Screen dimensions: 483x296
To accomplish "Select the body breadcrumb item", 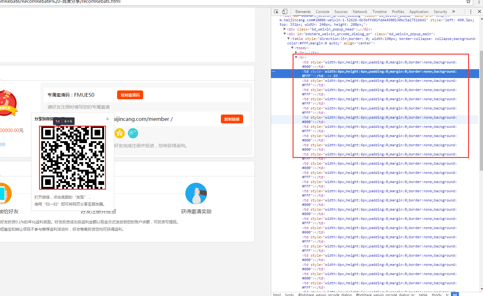I will (289, 294).
